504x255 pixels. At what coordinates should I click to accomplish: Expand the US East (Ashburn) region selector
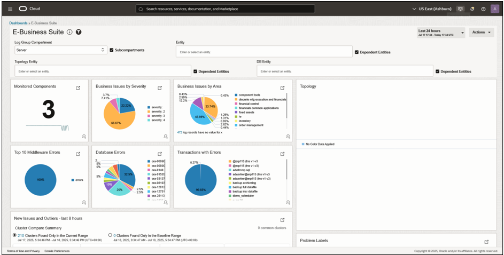[432, 9]
